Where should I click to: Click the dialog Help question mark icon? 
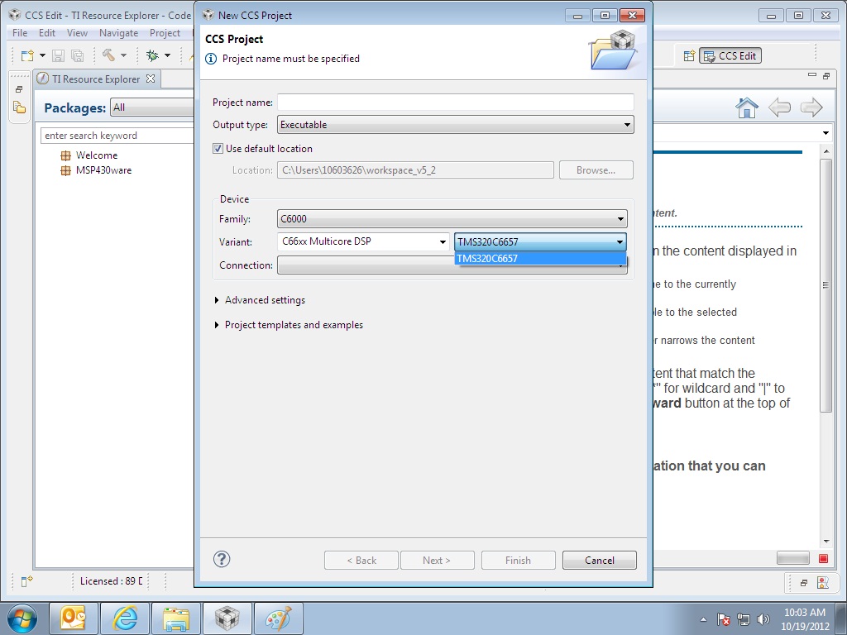coord(222,560)
